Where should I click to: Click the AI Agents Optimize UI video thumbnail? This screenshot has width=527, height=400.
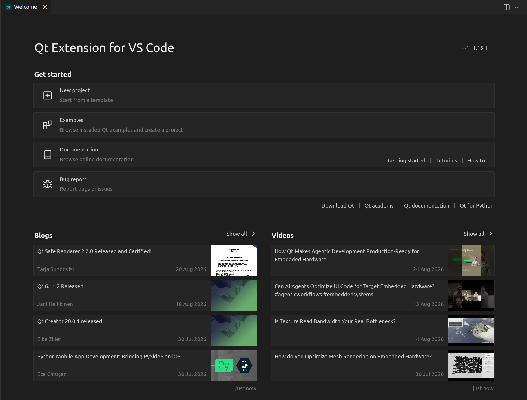[471, 295]
